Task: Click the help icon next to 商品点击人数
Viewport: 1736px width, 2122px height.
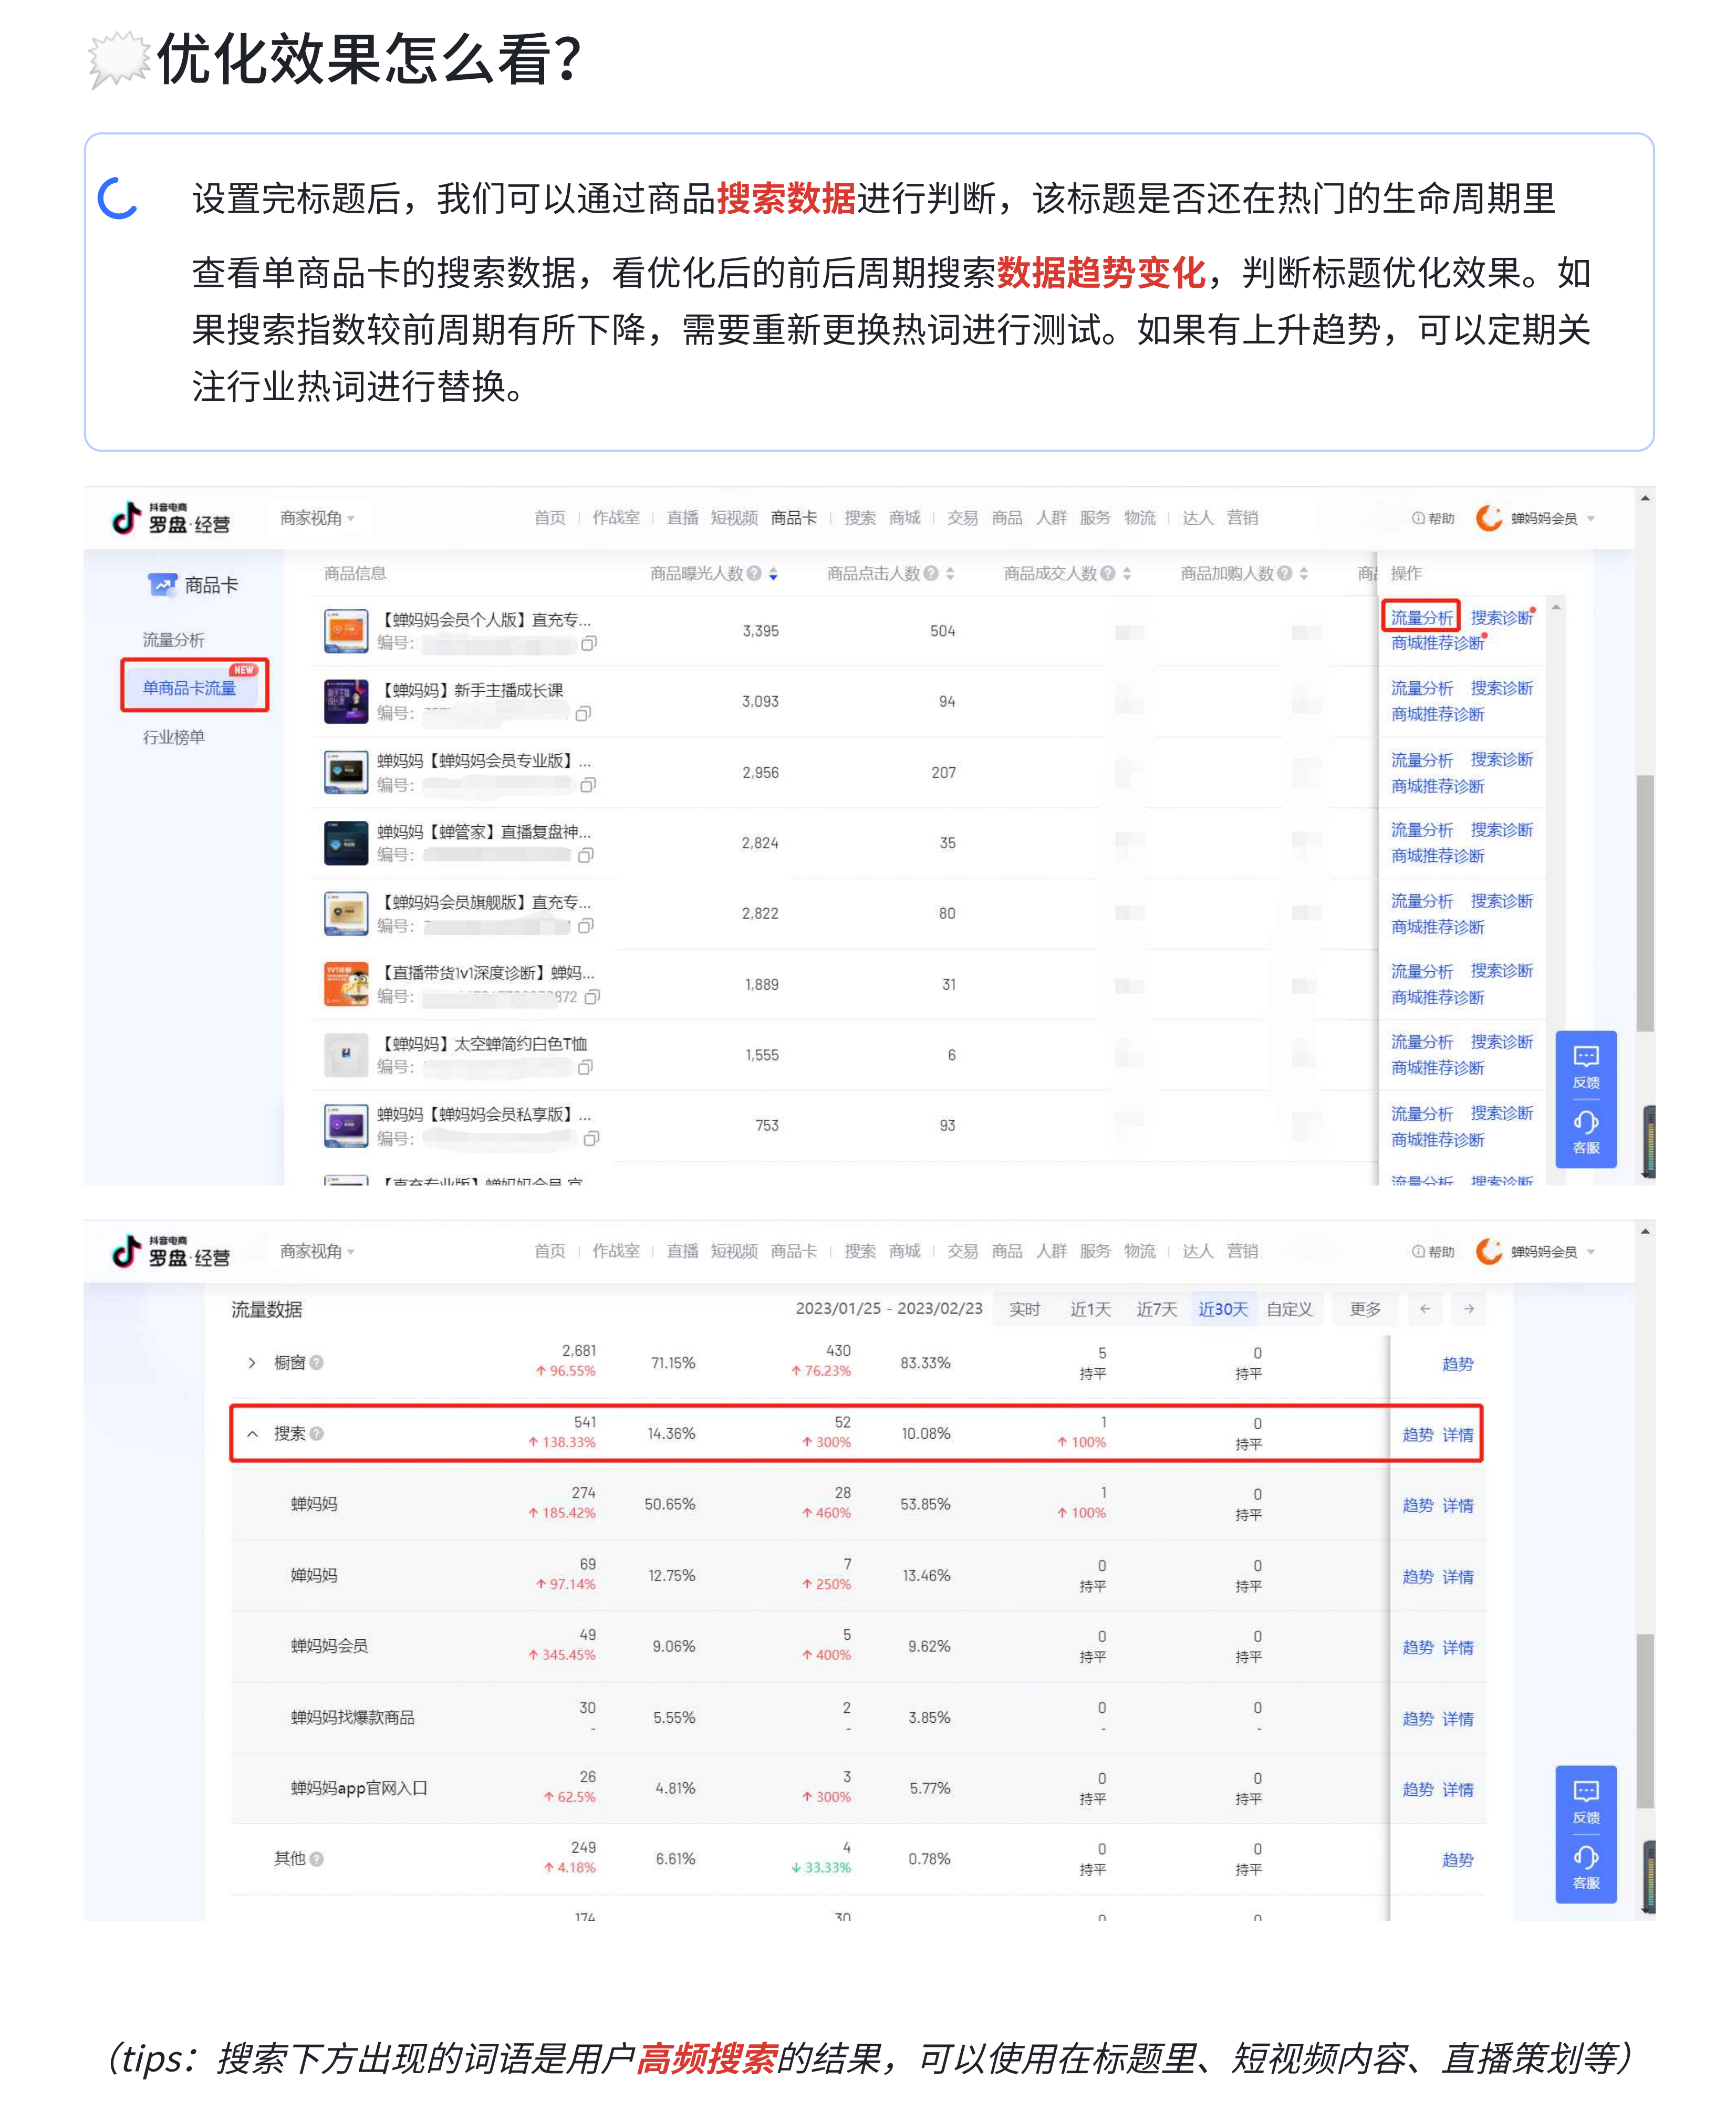Action: pos(932,574)
